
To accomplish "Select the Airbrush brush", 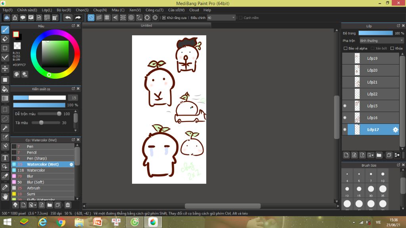I will (x=43, y=188).
